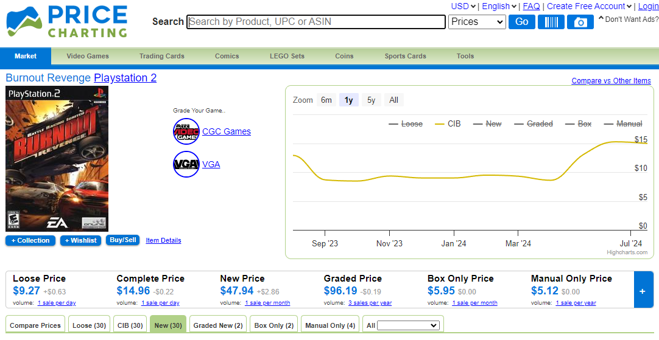The image size is (659, 340).
Task: Open the Sports Cards menu
Action: [x=405, y=56]
